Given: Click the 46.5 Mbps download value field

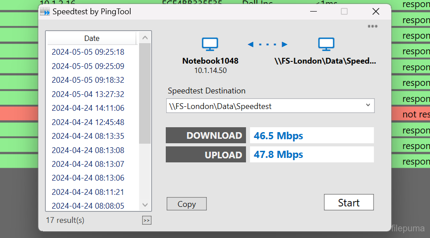Looking at the screenshot, I should (x=311, y=136).
